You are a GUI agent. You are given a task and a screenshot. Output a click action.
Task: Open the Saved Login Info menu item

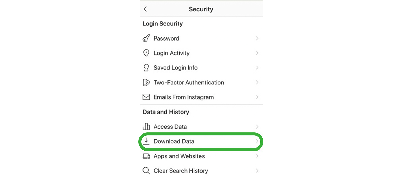tap(176, 68)
